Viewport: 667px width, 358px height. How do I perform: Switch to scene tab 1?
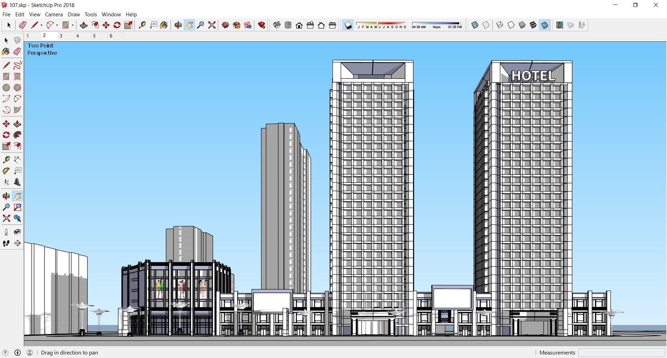(x=32, y=36)
